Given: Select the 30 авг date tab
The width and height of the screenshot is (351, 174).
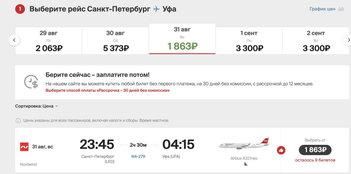Looking at the screenshot, I should pyautogui.click(x=115, y=41).
